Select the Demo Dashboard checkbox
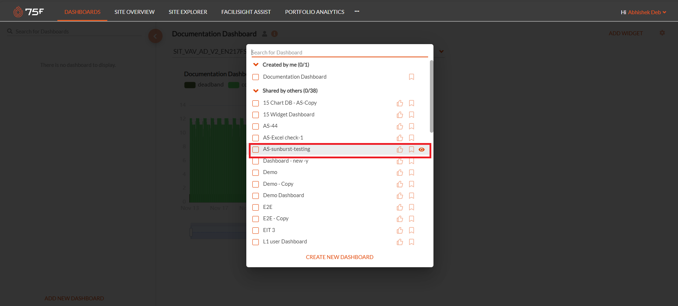678x306 pixels. [x=256, y=196]
